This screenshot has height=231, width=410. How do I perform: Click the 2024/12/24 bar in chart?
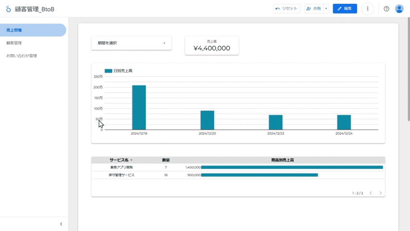(344, 122)
